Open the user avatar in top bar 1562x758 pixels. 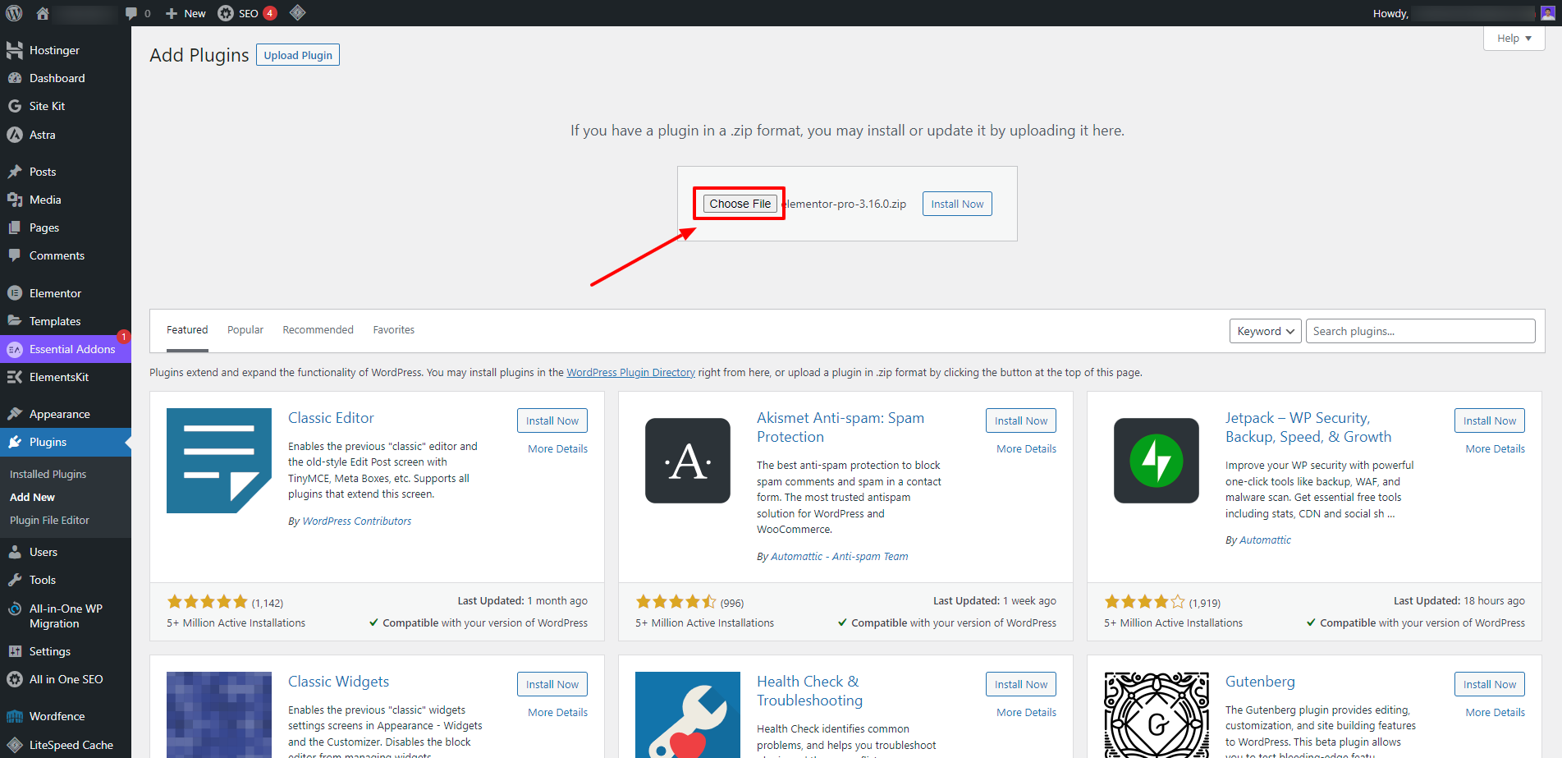click(x=1546, y=13)
